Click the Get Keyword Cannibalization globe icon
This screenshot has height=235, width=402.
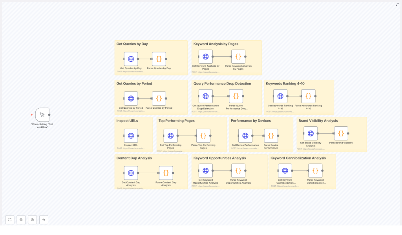point(285,170)
